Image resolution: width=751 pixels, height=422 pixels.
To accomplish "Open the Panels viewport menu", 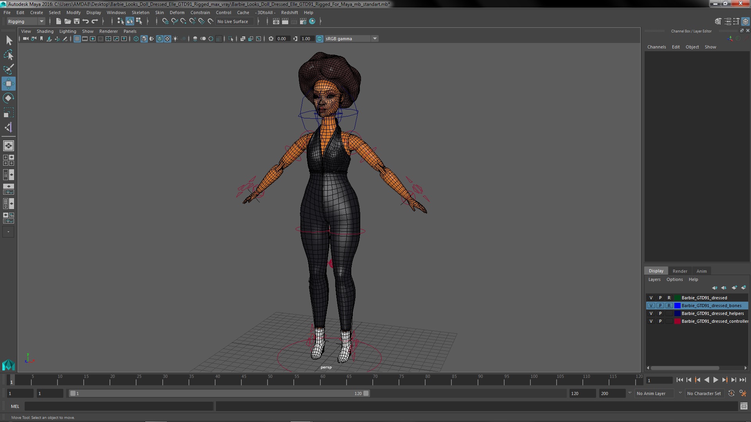I will tap(130, 31).
